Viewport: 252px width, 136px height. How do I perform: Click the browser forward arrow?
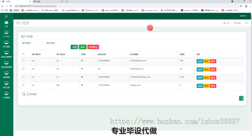point(7,6)
